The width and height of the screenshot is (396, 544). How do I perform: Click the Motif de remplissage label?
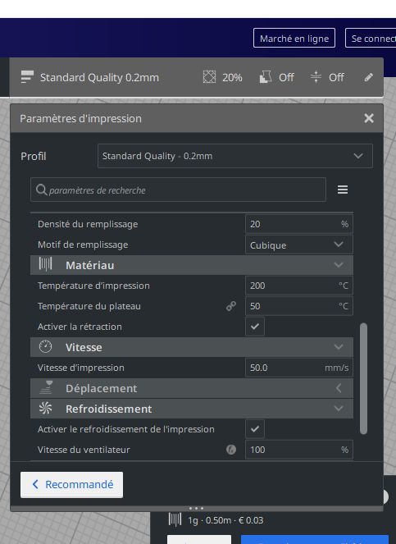tap(83, 245)
